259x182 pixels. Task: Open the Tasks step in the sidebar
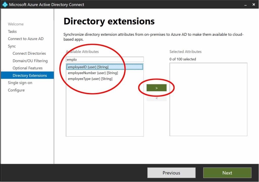[x=12, y=31]
